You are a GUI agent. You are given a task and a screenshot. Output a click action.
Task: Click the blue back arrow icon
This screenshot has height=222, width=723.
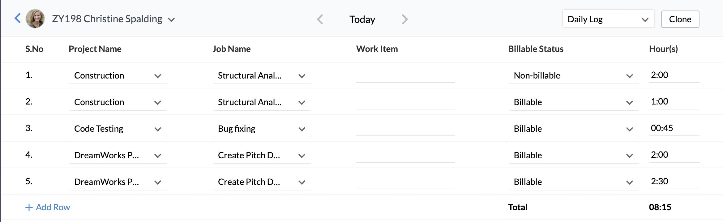coord(18,18)
